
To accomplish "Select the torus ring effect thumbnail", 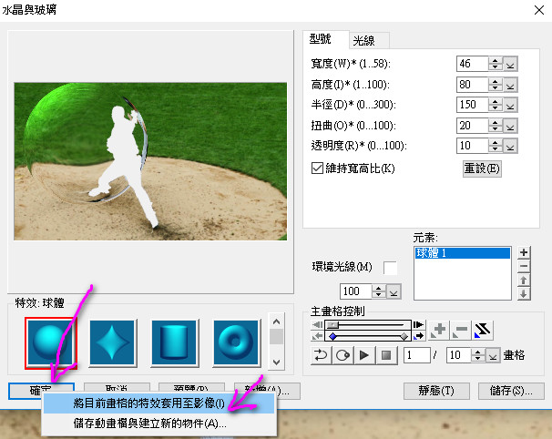I will click(x=236, y=342).
